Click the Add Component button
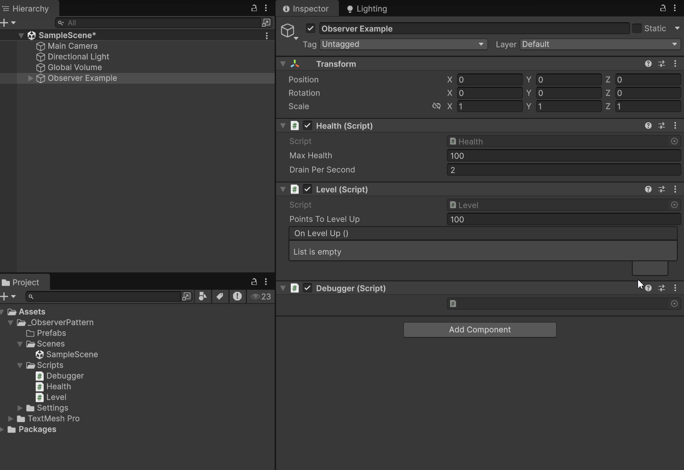 click(480, 330)
